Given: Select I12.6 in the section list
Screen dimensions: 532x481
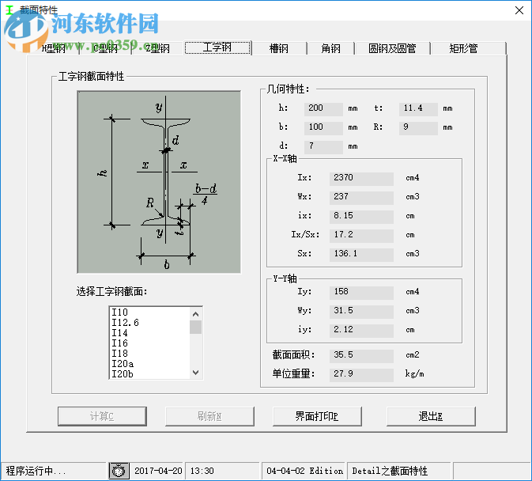Looking at the screenshot, I should 150,323.
